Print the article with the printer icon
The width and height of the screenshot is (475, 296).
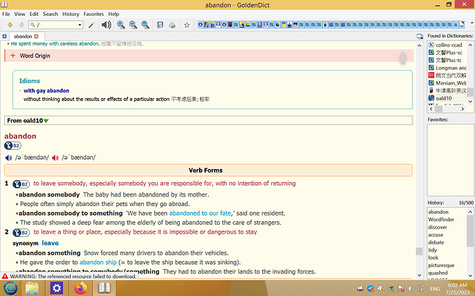[172, 25]
